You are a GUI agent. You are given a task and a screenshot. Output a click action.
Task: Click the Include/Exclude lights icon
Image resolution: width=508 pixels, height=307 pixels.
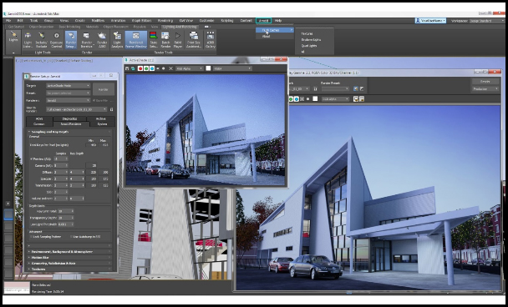(x=42, y=40)
